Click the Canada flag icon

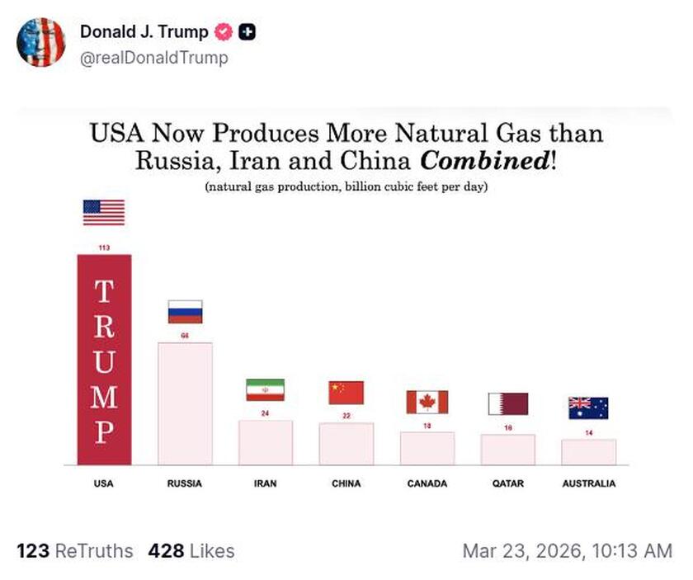[x=427, y=403]
